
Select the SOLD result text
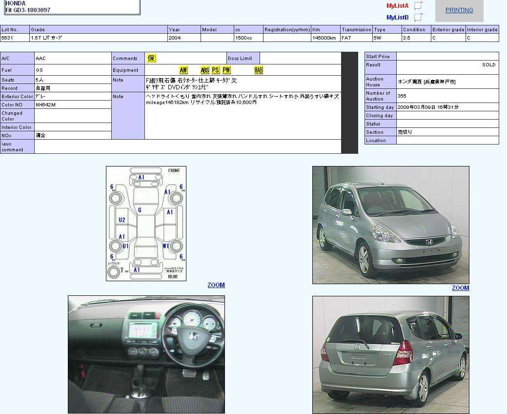488,64
